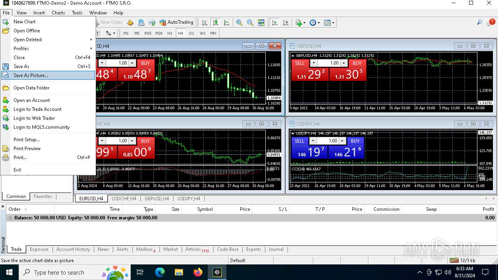Click the search magnifier icon
Viewport: 498px width, 280px height.
[x=480, y=23]
